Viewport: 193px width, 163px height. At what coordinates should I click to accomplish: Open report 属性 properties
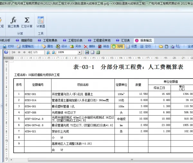[x=47, y=46]
